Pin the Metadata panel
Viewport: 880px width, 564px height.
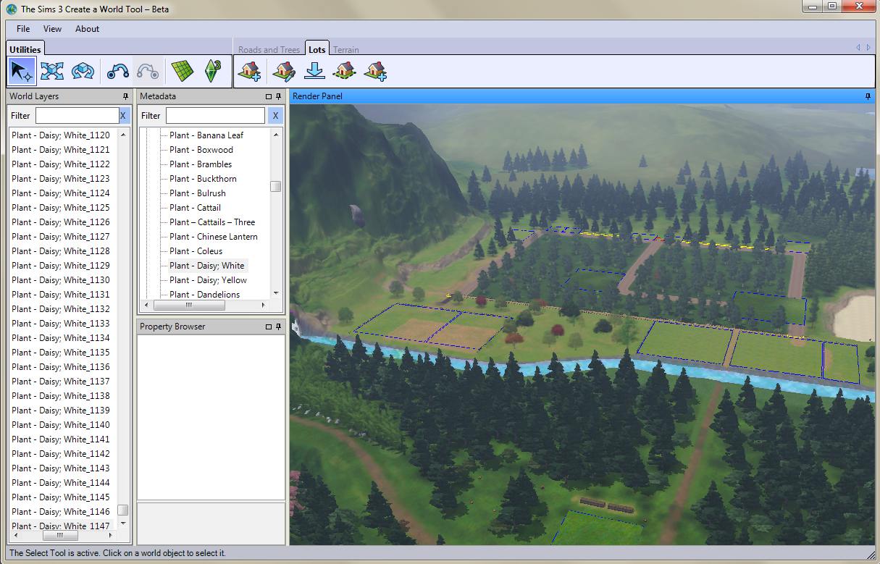pyautogui.click(x=278, y=96)
